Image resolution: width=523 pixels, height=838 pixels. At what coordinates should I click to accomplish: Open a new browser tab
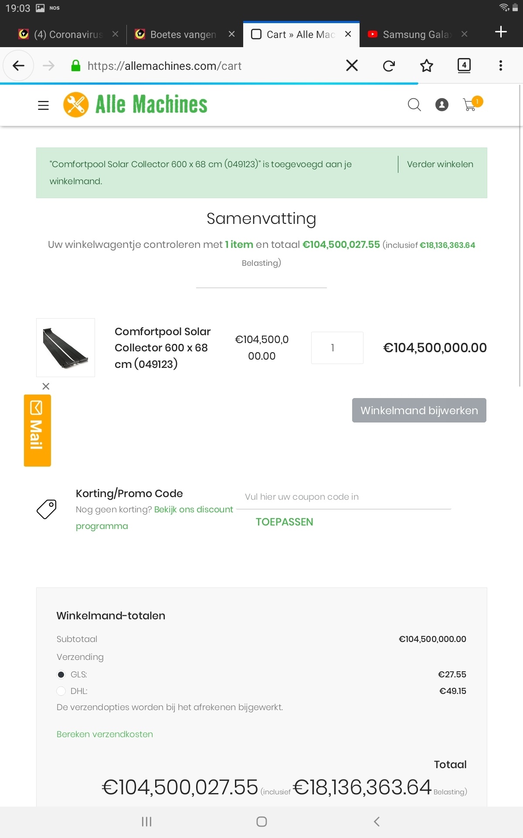click(x=501, y=32)
